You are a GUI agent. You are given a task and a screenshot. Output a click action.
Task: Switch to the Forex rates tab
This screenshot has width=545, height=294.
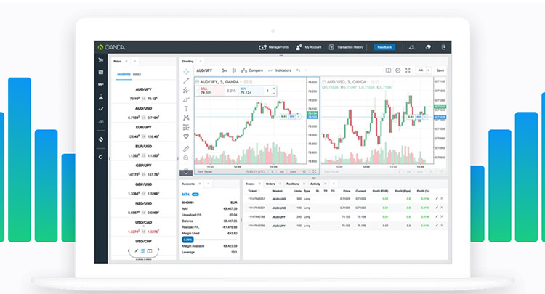coord(137,75)
